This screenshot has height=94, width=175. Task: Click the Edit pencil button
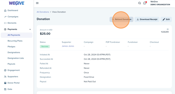click(x=166, y=19)
